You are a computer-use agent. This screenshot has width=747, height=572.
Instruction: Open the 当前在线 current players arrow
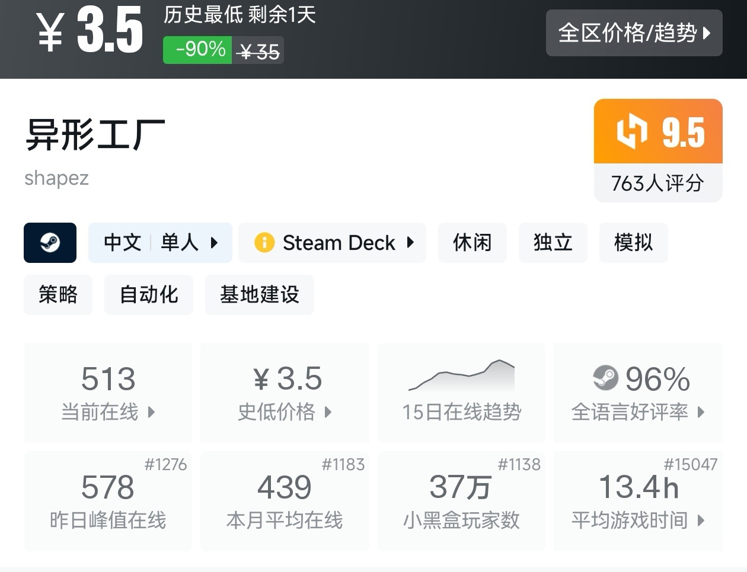tap(151, 412)
